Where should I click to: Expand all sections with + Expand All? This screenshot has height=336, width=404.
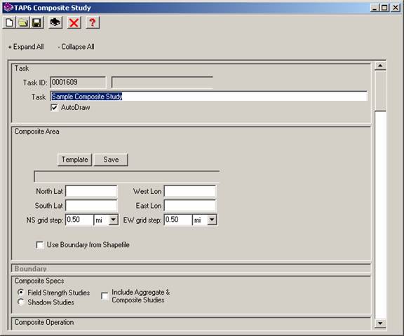[26, 47]
